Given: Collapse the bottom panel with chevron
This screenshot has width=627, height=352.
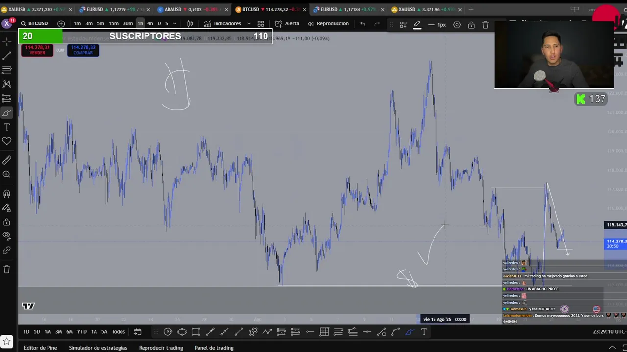Looking at the screenshot, I should [612, 348].
